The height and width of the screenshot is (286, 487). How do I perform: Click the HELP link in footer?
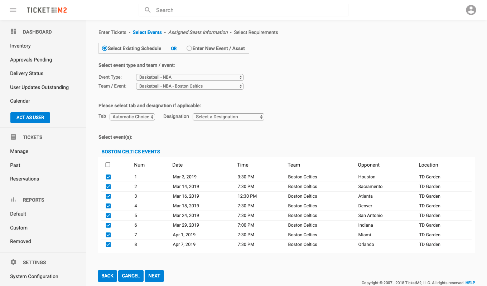pyautogui.click(x=470, y=283)
